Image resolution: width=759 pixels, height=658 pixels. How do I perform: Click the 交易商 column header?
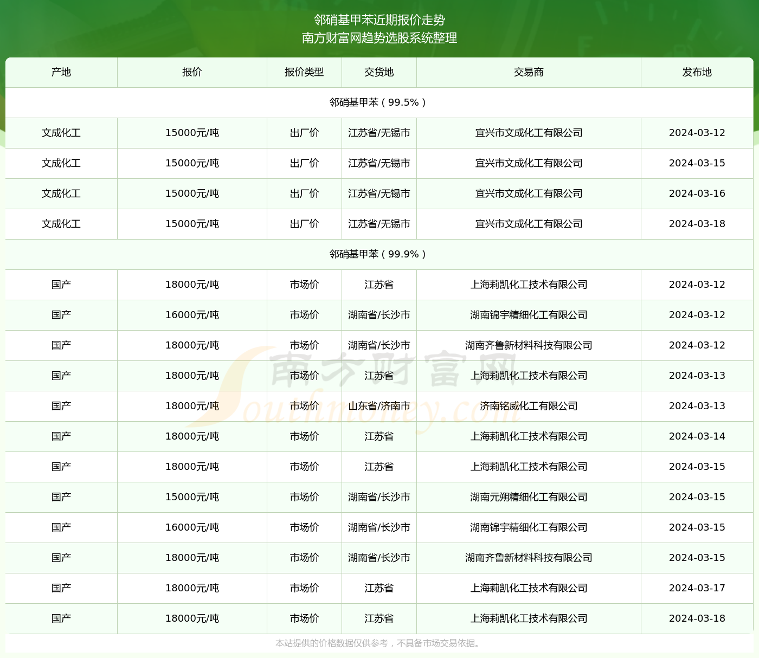529,72
